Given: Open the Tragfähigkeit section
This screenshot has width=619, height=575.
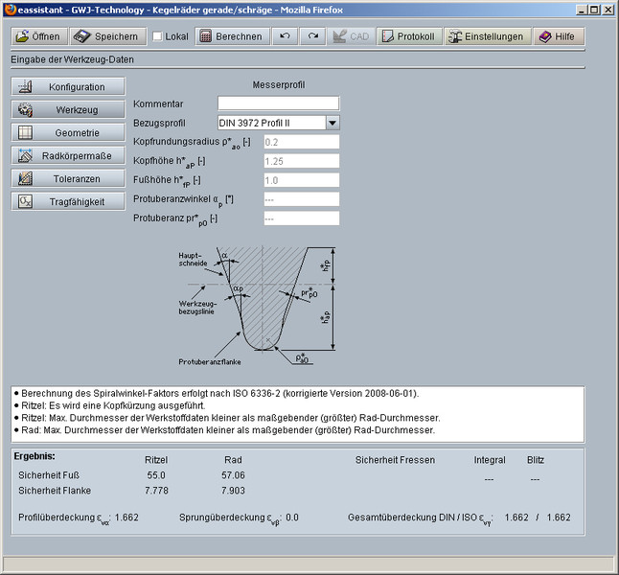Looking at the screenshot, I should pyautogui.click(x=69, y=201).
